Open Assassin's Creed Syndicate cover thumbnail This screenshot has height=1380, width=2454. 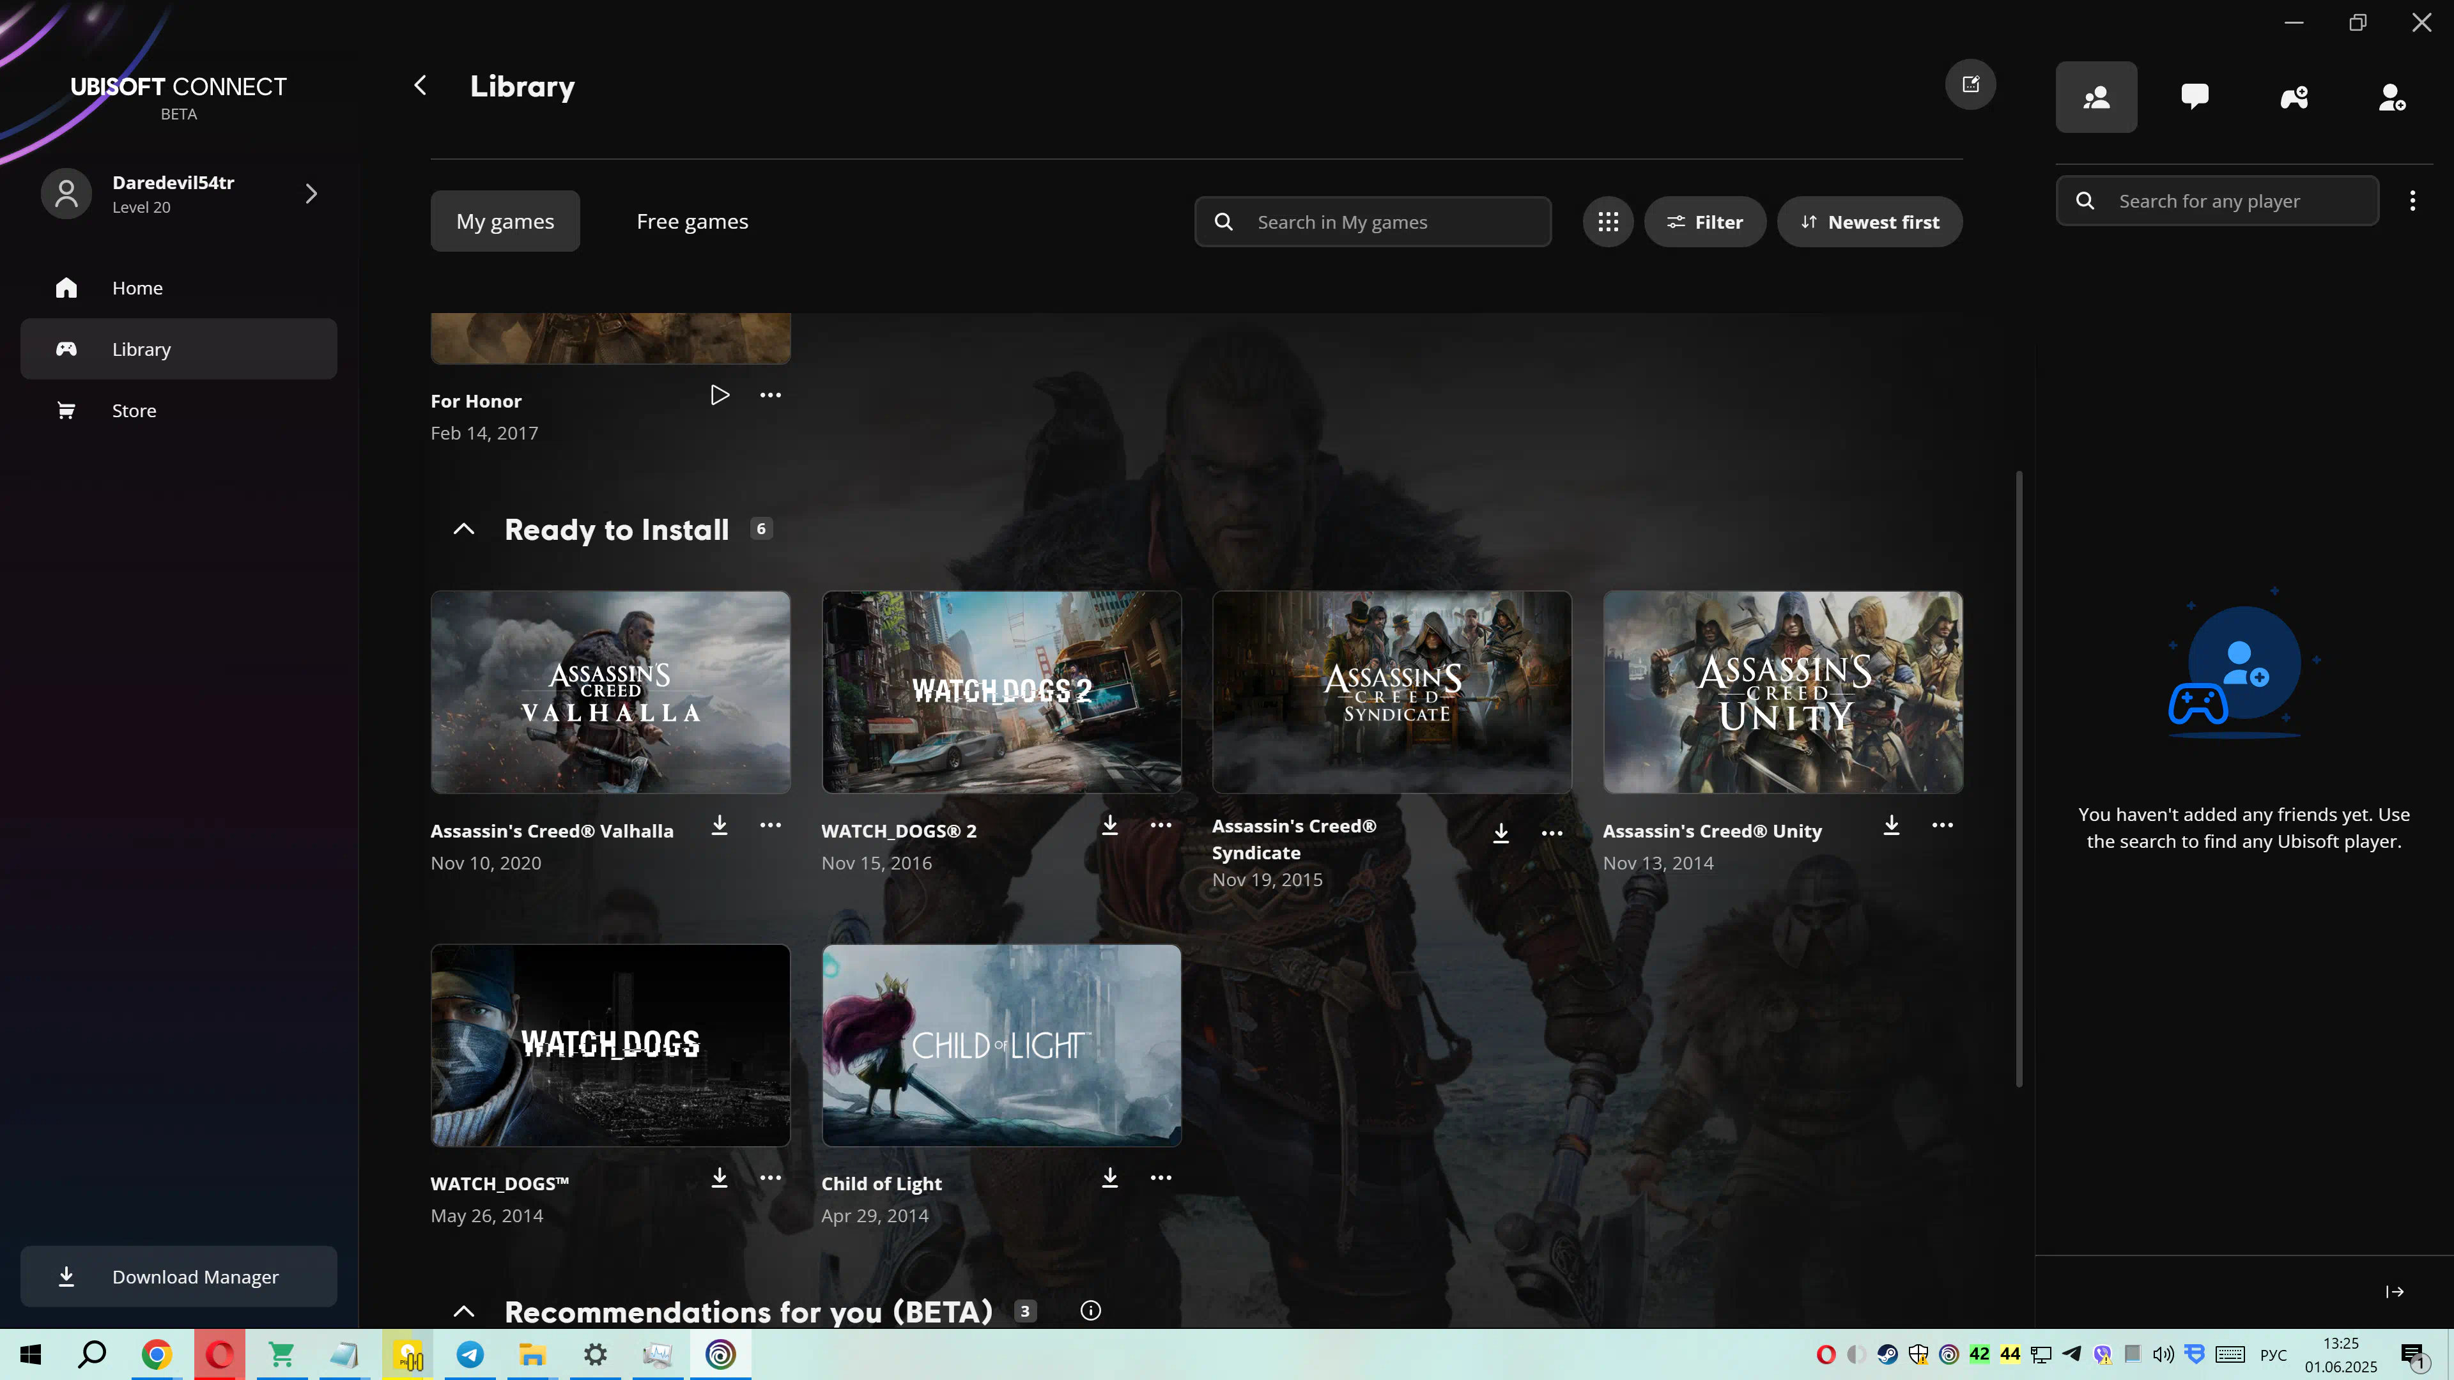coord(1392,693)
